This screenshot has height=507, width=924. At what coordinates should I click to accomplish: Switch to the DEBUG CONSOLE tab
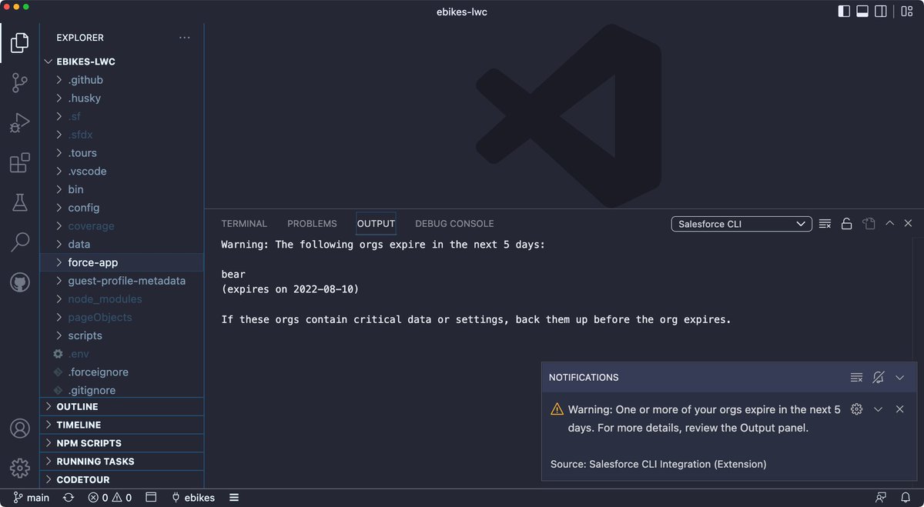coord(454,224)
